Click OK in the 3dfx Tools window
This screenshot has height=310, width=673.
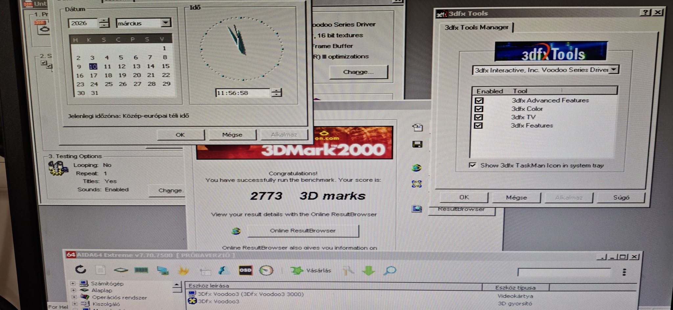(464, 197)
